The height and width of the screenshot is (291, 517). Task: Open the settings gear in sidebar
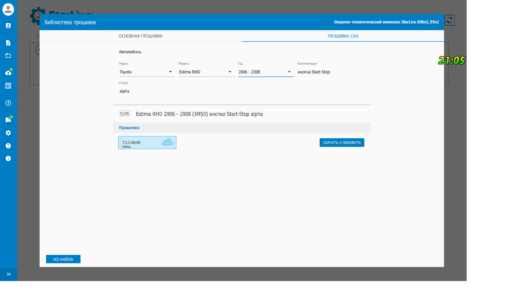tap(8, 133)
